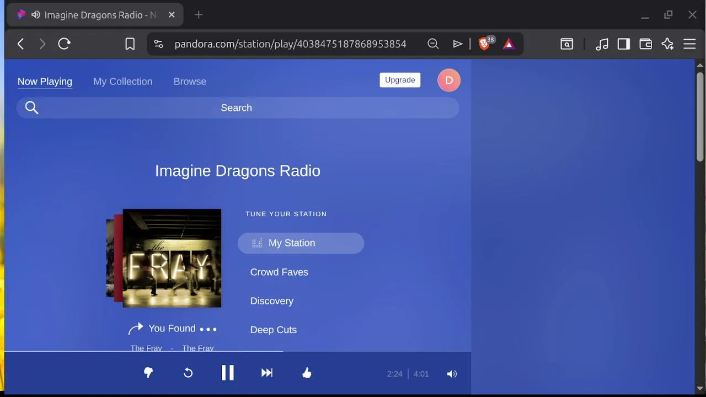Click the page vertical scrollbar

pyautogui.click(x=700, y=116)
